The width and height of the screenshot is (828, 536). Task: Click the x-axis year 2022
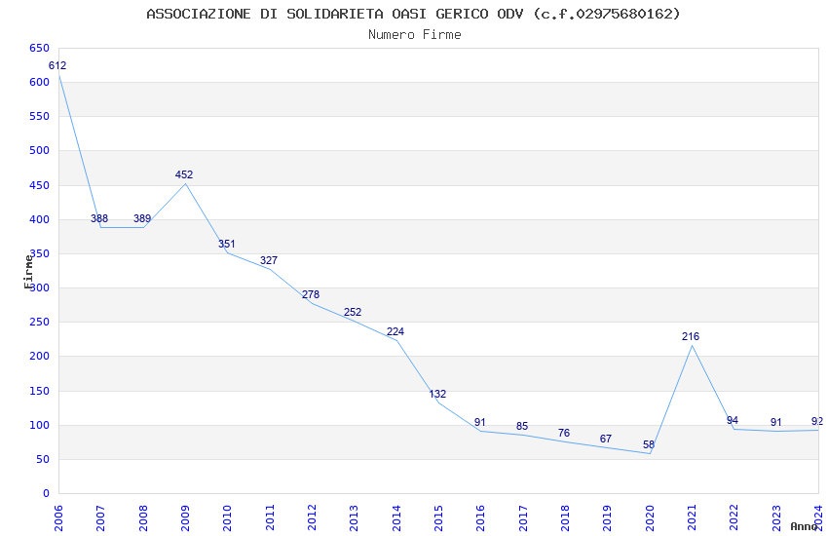(x=734, y=517)
